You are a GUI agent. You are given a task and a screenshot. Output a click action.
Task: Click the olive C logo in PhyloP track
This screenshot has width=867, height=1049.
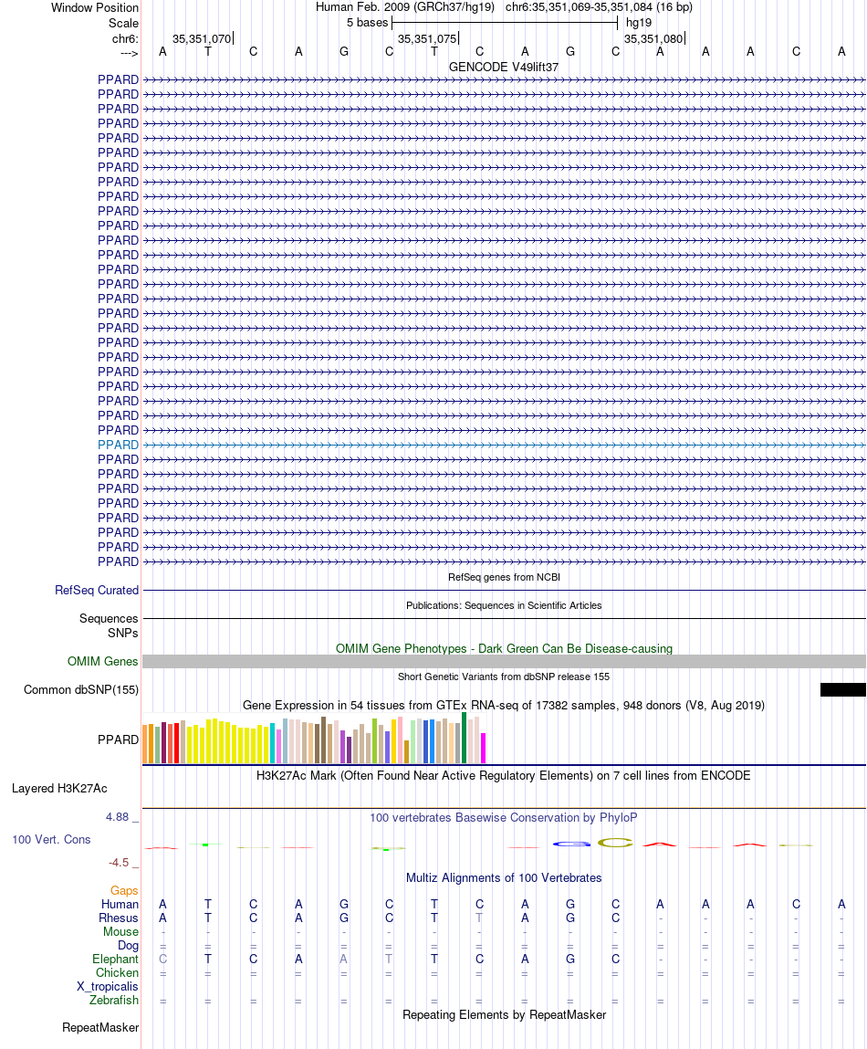[x=615, y=843]
